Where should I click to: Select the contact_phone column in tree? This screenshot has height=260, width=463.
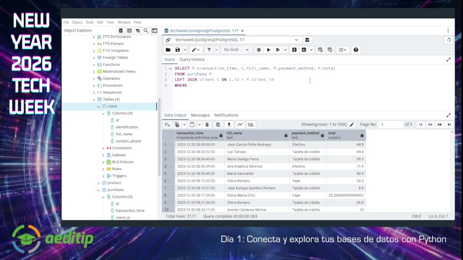128,141
